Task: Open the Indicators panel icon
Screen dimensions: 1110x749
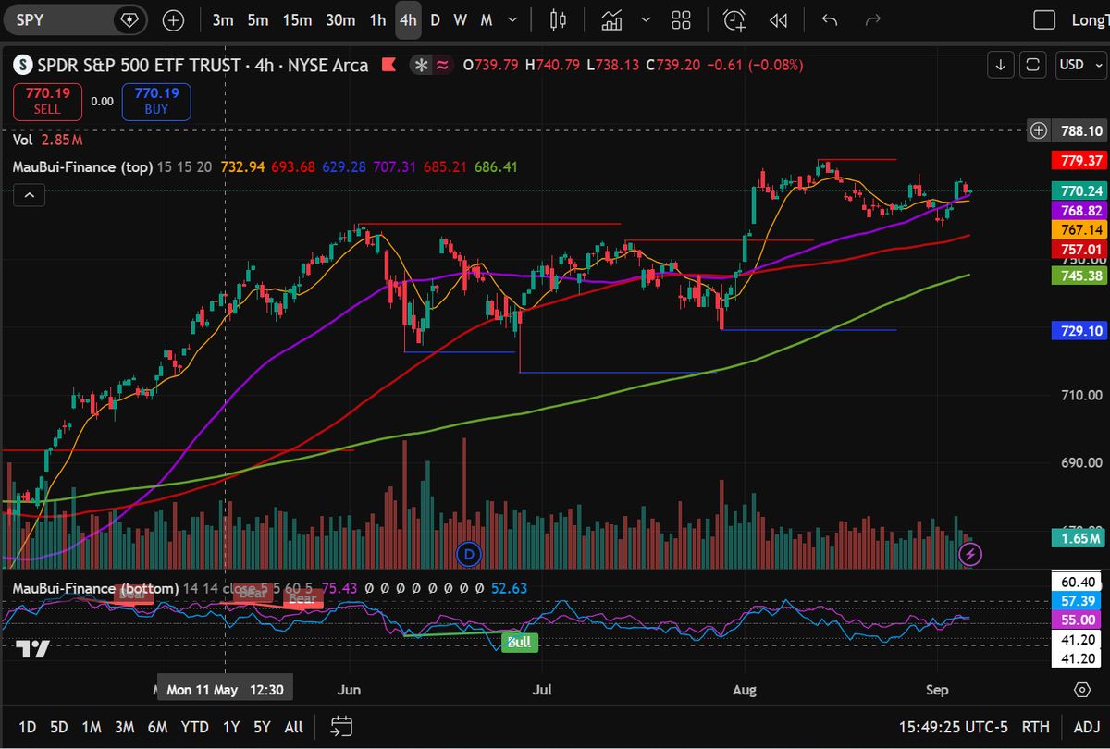Action: point(611,19)
